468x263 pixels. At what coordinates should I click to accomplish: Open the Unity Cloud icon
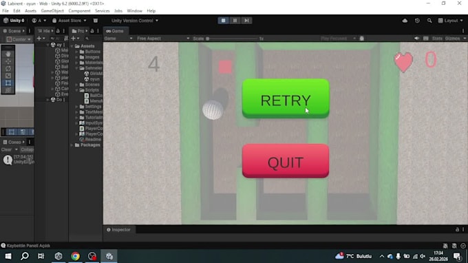coord(405,21)
